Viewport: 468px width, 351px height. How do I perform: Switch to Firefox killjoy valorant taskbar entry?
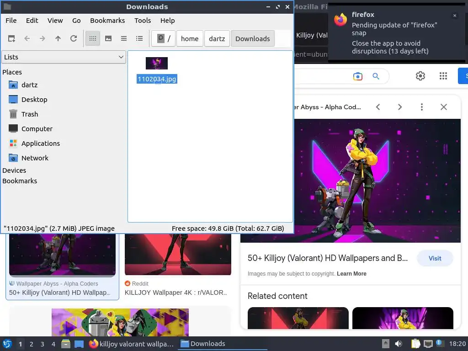(x=131, y=344)
